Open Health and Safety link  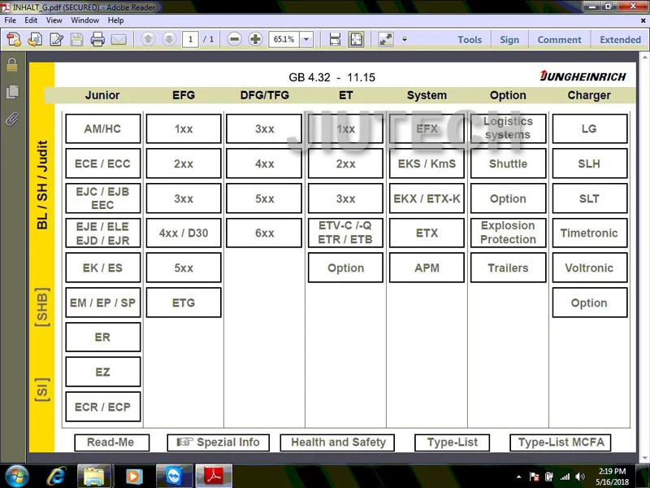click(x=337, y=442)
